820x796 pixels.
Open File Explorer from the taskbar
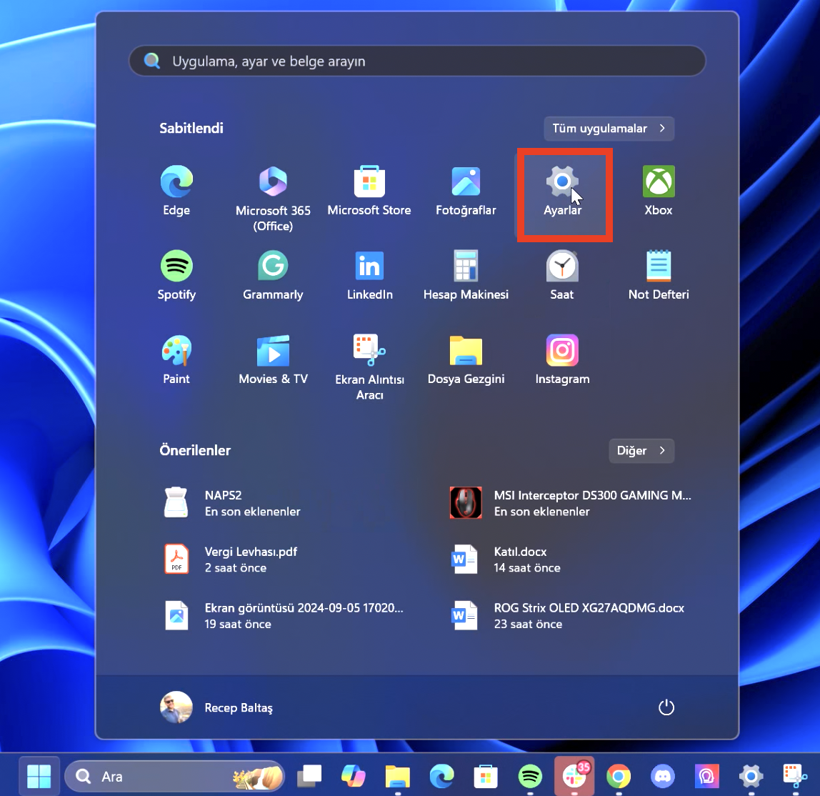tap(397, 776)
